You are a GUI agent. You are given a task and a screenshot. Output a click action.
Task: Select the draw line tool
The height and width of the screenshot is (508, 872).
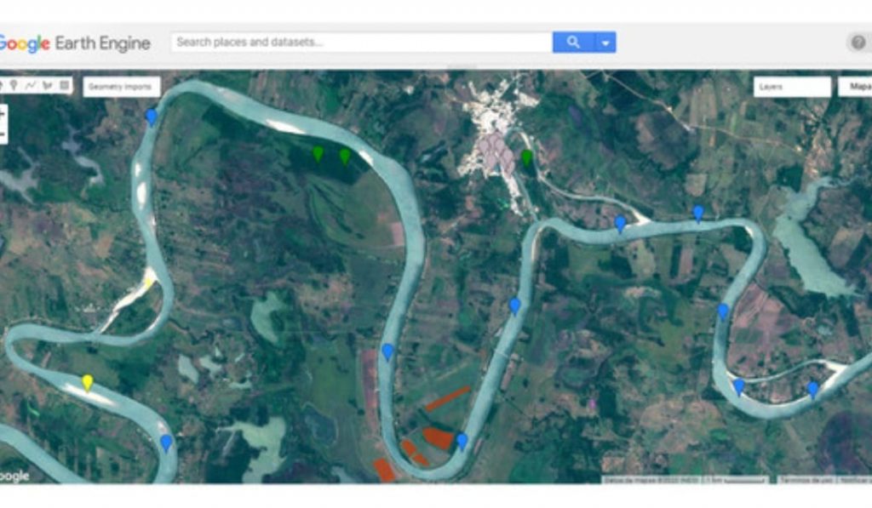(31, 86)
